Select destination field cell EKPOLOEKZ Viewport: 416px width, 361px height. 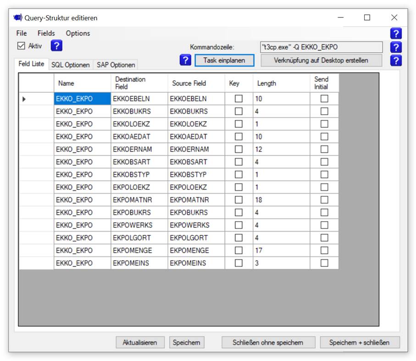click(139, 187)
